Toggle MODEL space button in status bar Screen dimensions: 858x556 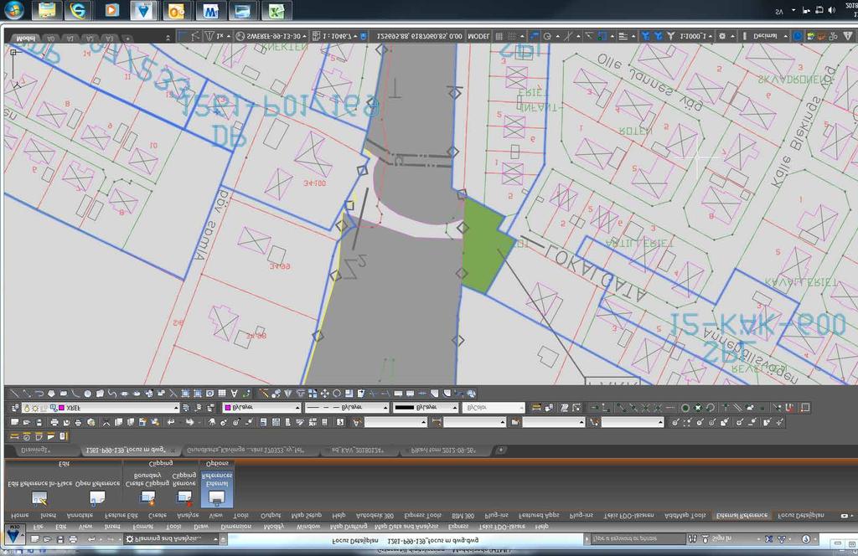tap(478, 36)
